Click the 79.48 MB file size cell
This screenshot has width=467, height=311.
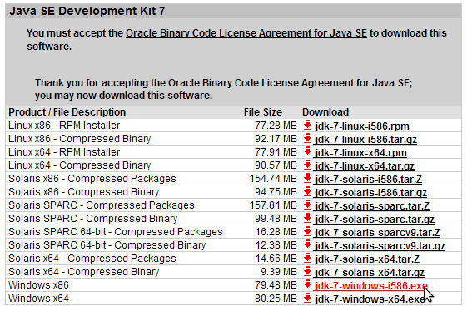tap(276, 285)
